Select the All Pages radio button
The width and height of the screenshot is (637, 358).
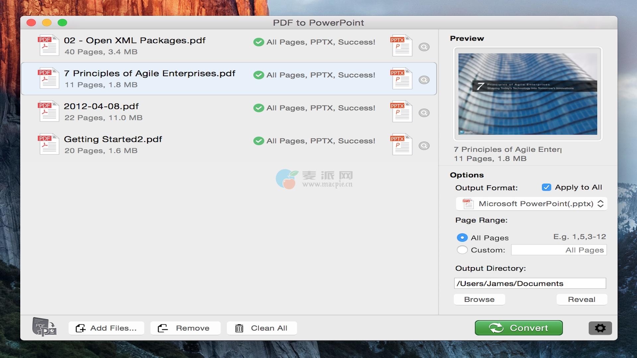[x=462, y=238]
